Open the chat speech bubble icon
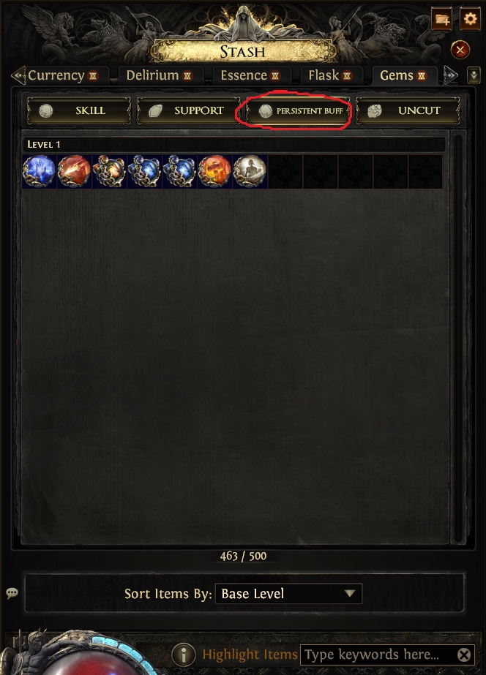 click(x=12, y=593)
